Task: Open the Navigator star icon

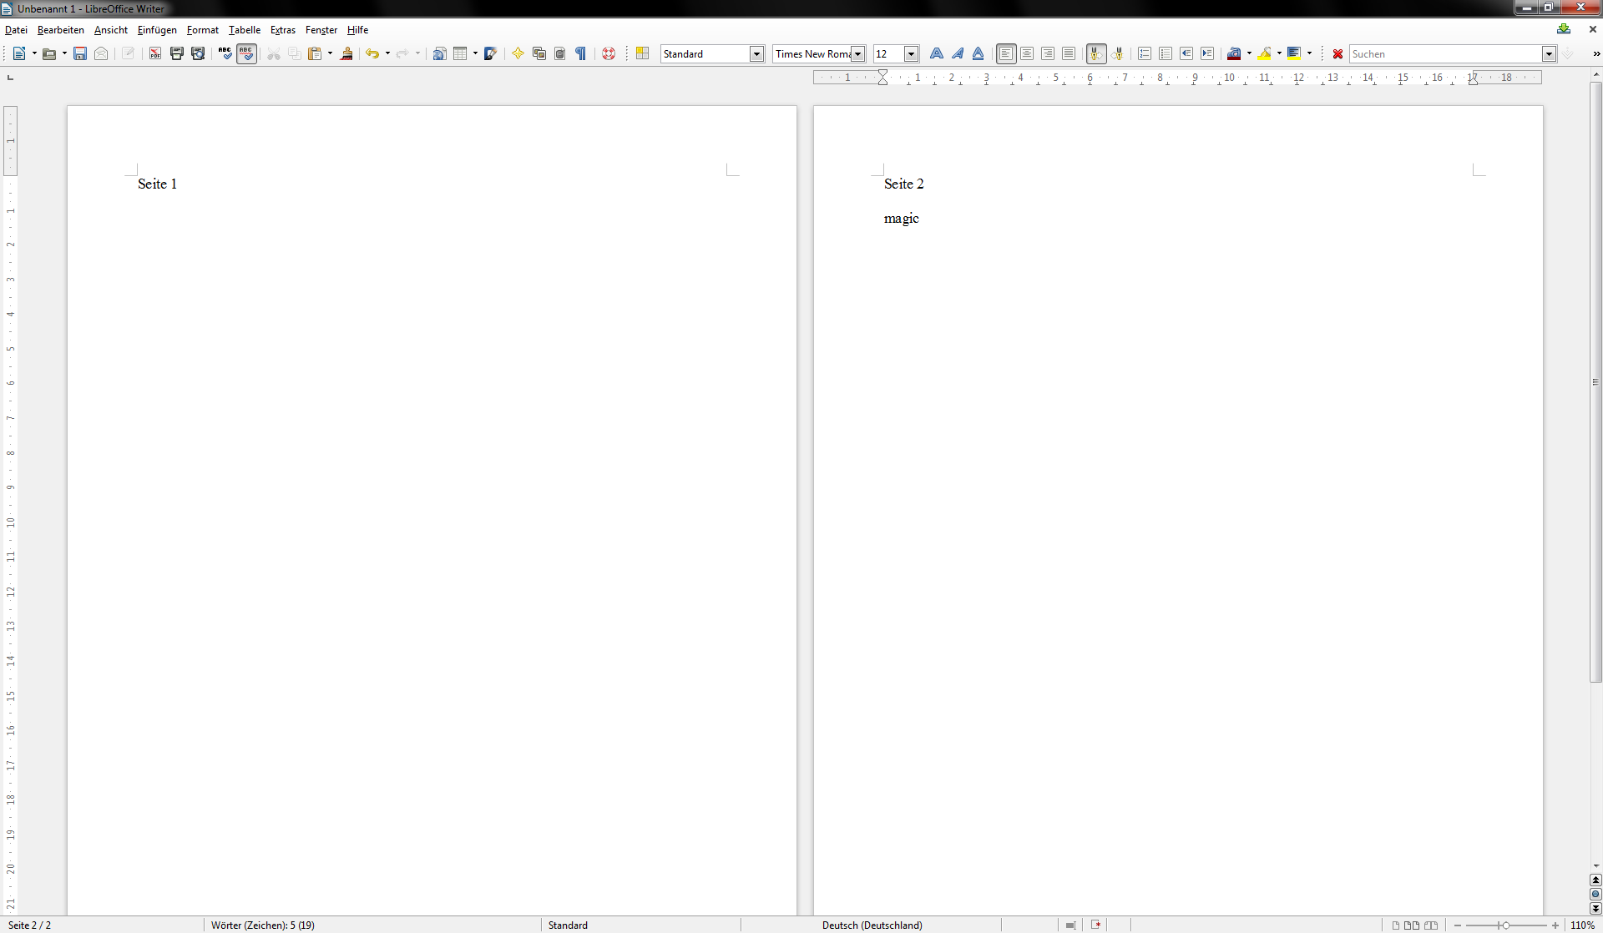Action: pos(518,53)
